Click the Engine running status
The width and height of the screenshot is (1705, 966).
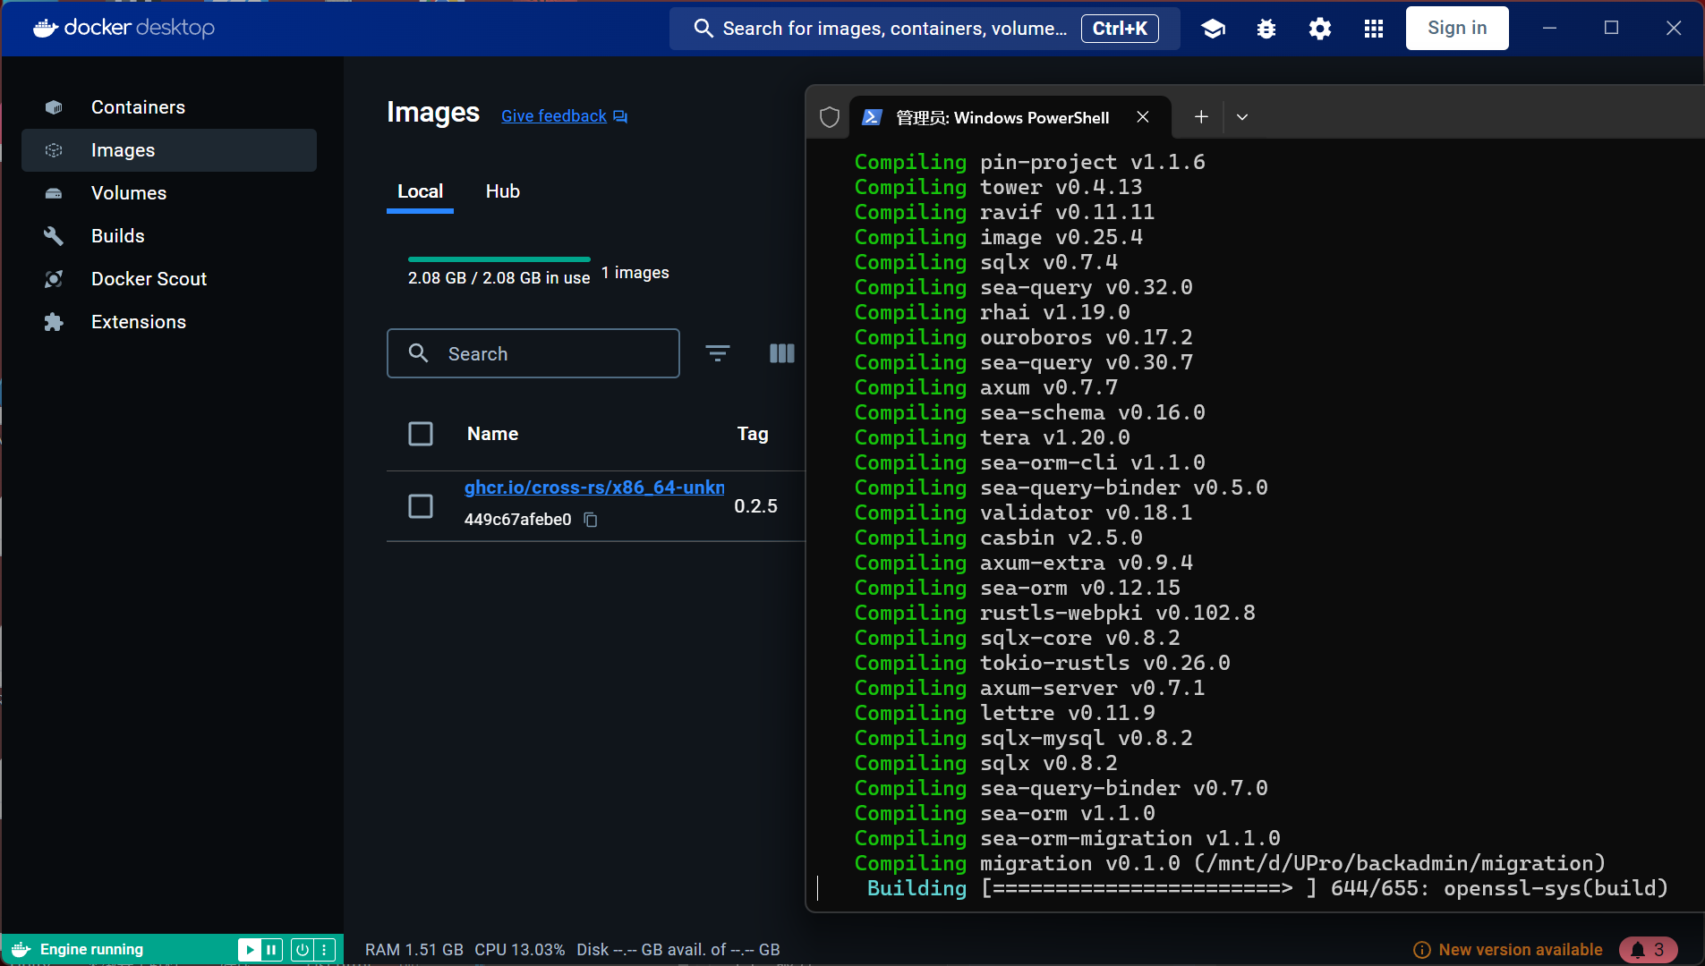point(91,950)
